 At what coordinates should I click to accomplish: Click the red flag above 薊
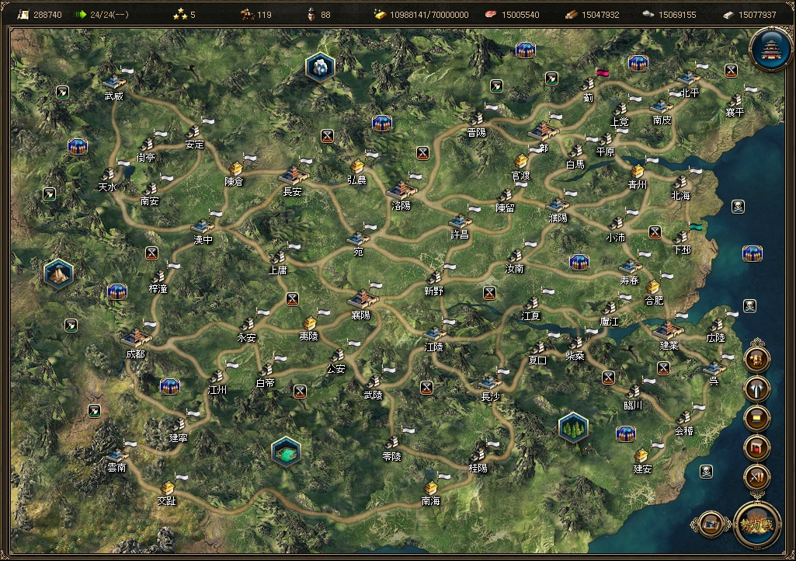coord(602,73)
